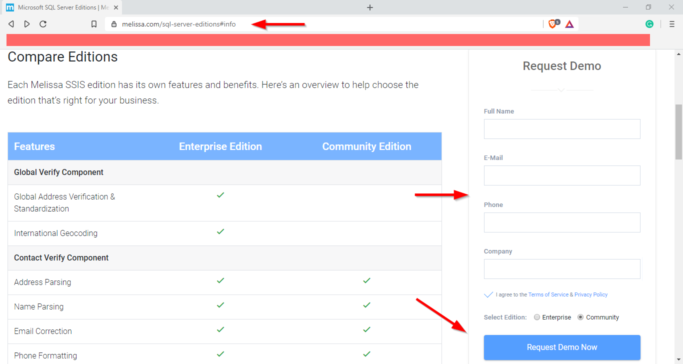Submit the Request Demo Now button
The height and width of the screenshot is (364, 683).
pyautogui.click(x=562, y=347)
